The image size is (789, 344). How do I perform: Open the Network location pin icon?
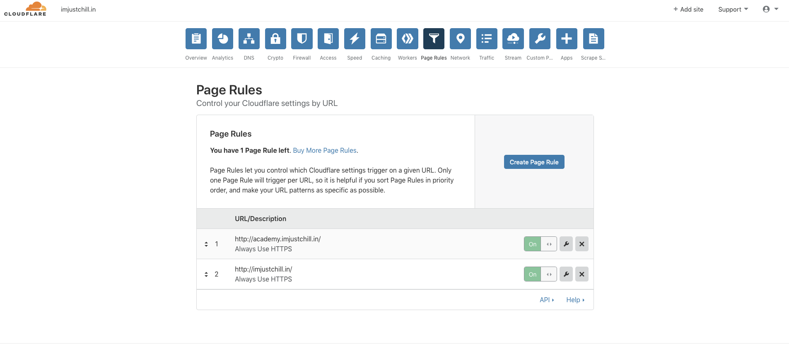(x=460, y=38)
